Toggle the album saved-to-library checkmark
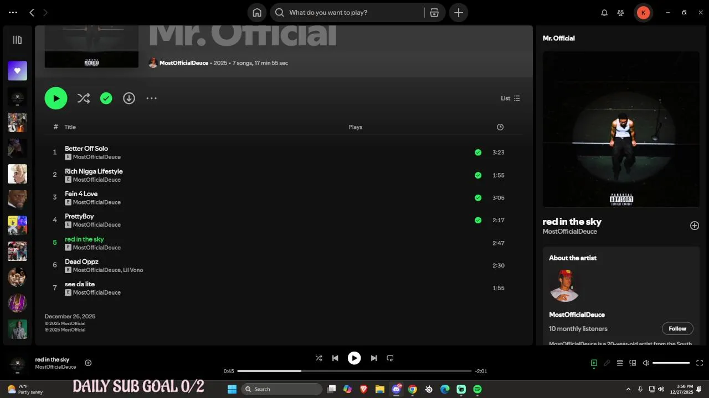The width and height of the screenshot is (709, 398). [x=106, y=98]
